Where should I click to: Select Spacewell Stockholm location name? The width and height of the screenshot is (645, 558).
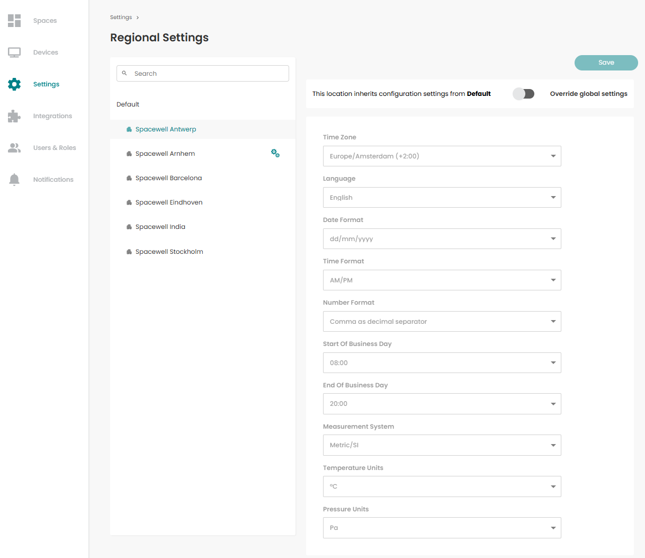pyautogui.click(x=169, y=252)
